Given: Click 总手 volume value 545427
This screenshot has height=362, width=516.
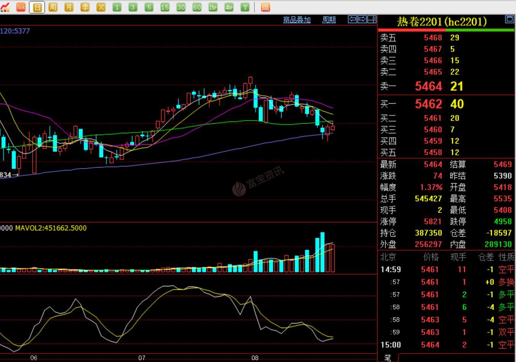Looking at the screenshot, I should (428, 199).
